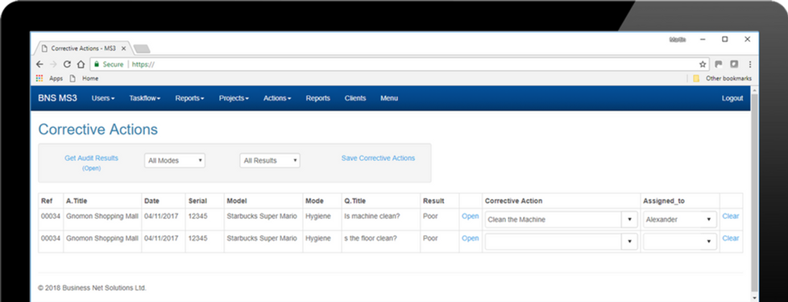
Task: Maximize the browser window
Action: point(724,39)
